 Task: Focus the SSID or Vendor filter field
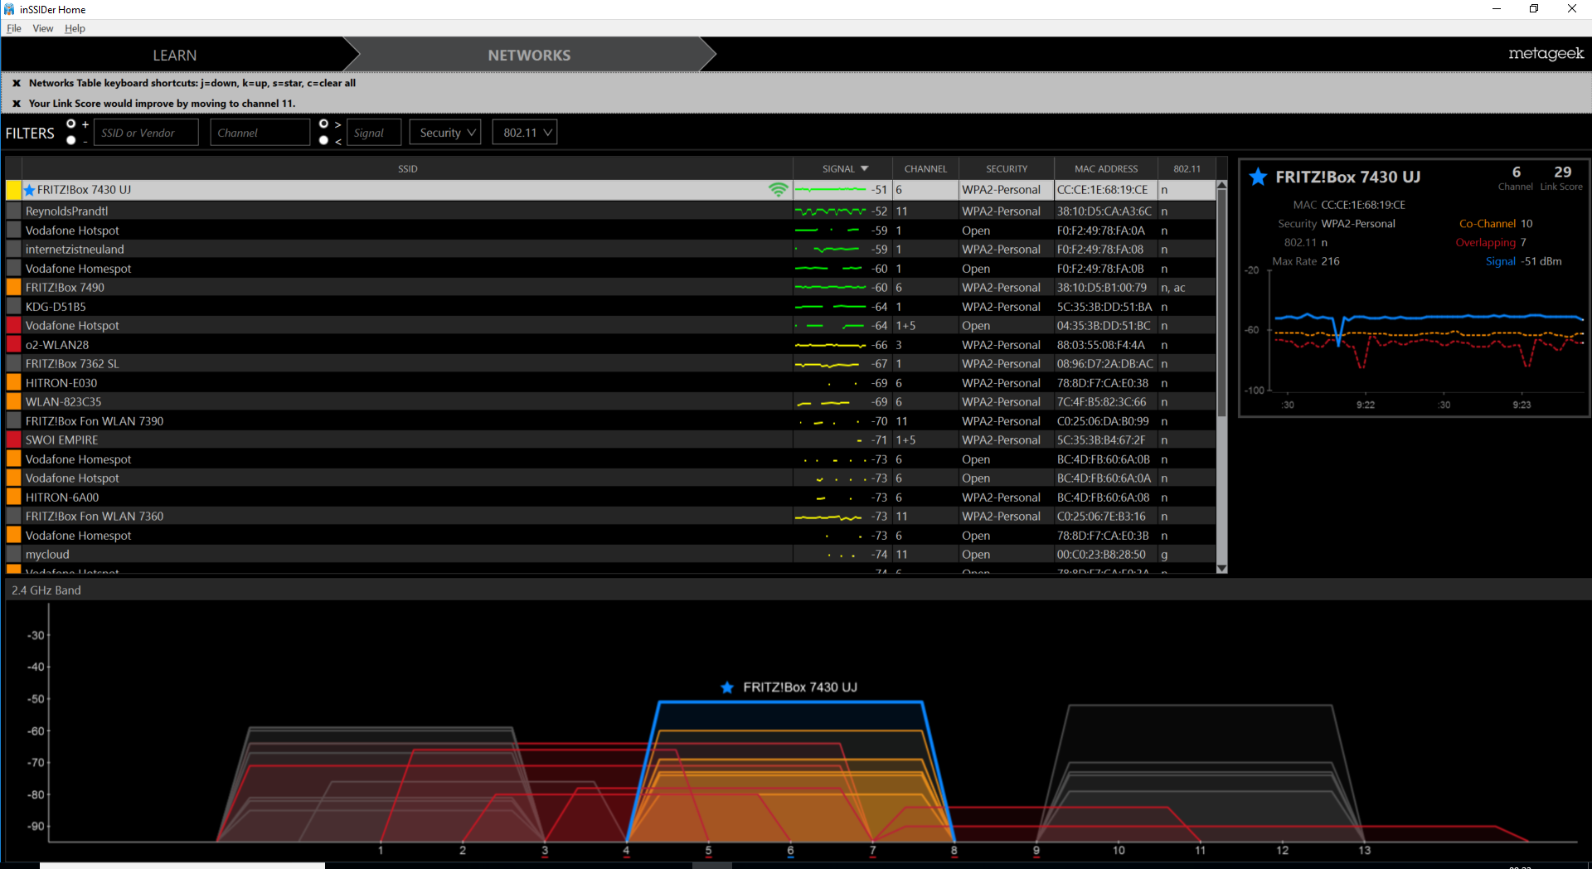[146, 133]
